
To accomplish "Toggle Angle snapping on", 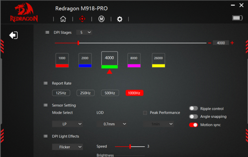I will click(193, 117).
